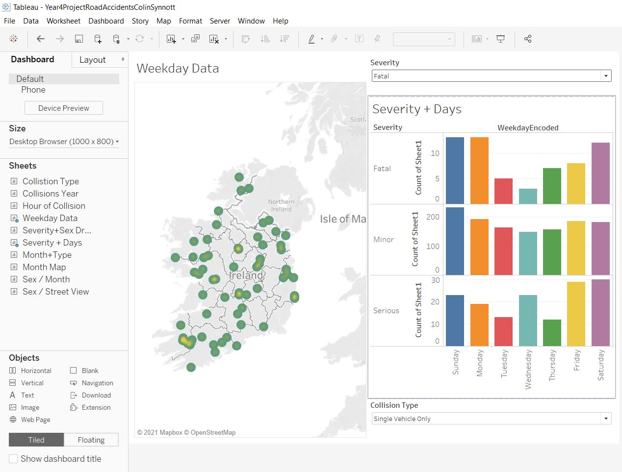
Task: Click Saturday's purple bar in Fatal row
Action: tap(600, 173)
